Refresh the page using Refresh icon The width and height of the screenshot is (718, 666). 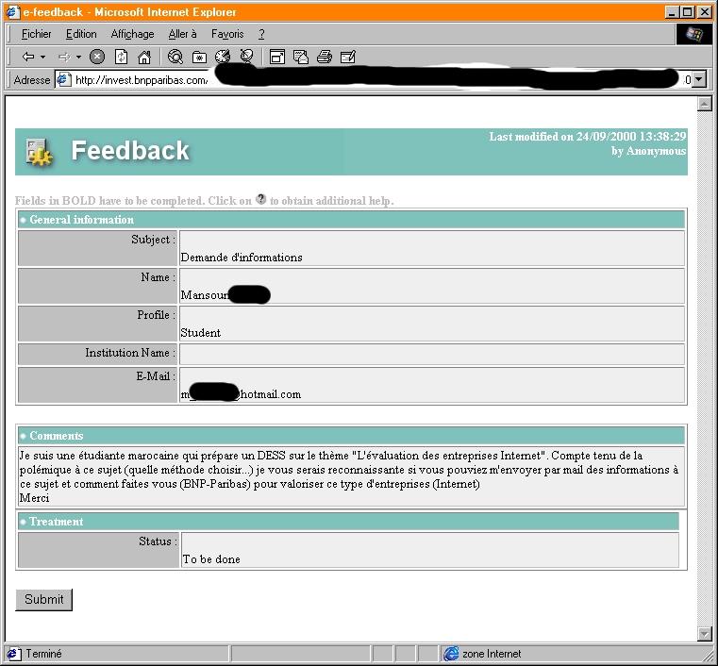121,57
